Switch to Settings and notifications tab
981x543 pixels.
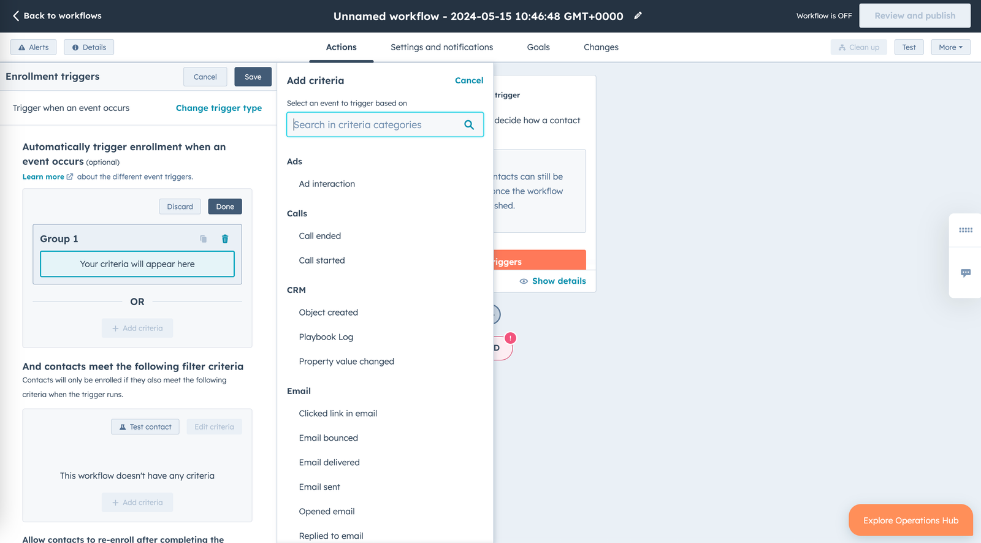pos(441,47)
